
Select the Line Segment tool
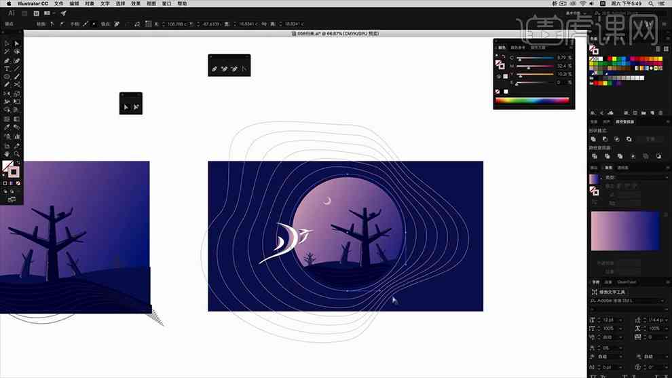(x=17, y=69)
